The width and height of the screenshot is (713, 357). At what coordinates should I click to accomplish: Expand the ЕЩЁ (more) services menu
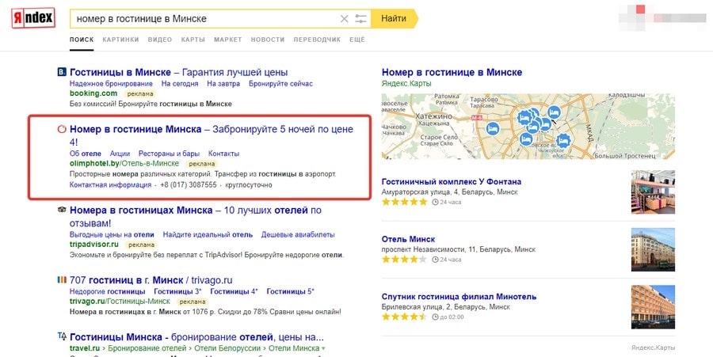(x=356, y=40)
